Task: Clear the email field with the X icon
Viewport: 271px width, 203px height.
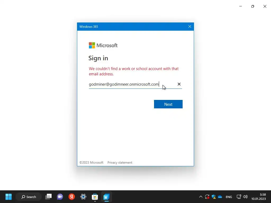Action: pyautogui.click(x=179, y=84)
